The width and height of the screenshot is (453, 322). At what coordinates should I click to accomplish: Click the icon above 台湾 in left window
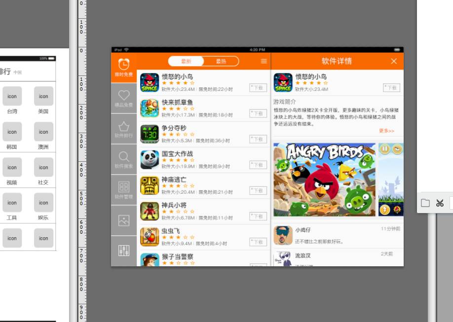point(12,96)
